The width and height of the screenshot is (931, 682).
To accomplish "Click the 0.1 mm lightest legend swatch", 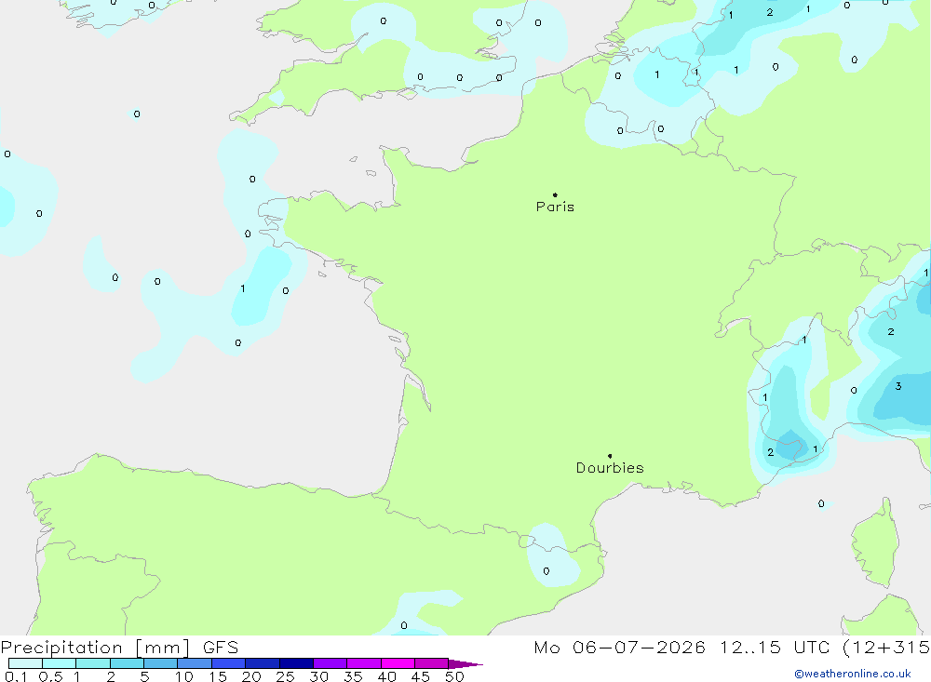I will (x=25, y=663).
